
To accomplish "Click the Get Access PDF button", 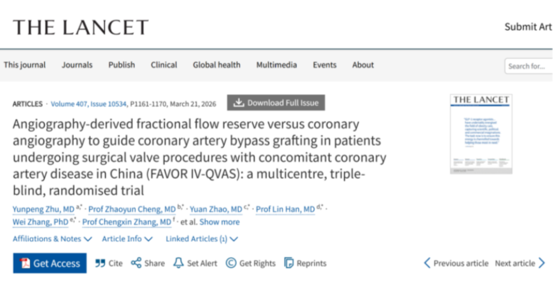I will pos(50,263).
